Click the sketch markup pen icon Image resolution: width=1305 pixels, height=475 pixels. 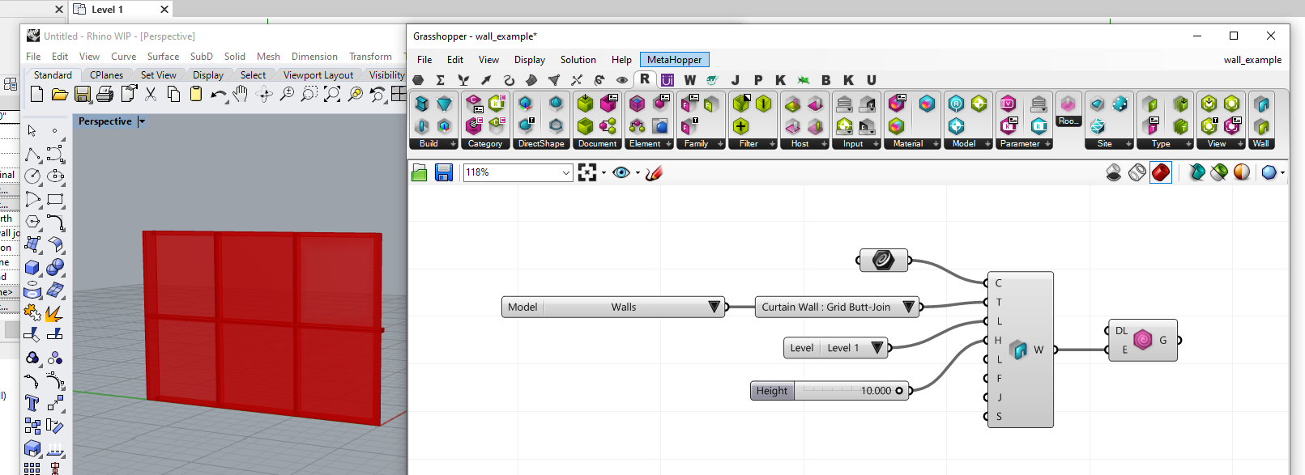click(x=655, y=172)
